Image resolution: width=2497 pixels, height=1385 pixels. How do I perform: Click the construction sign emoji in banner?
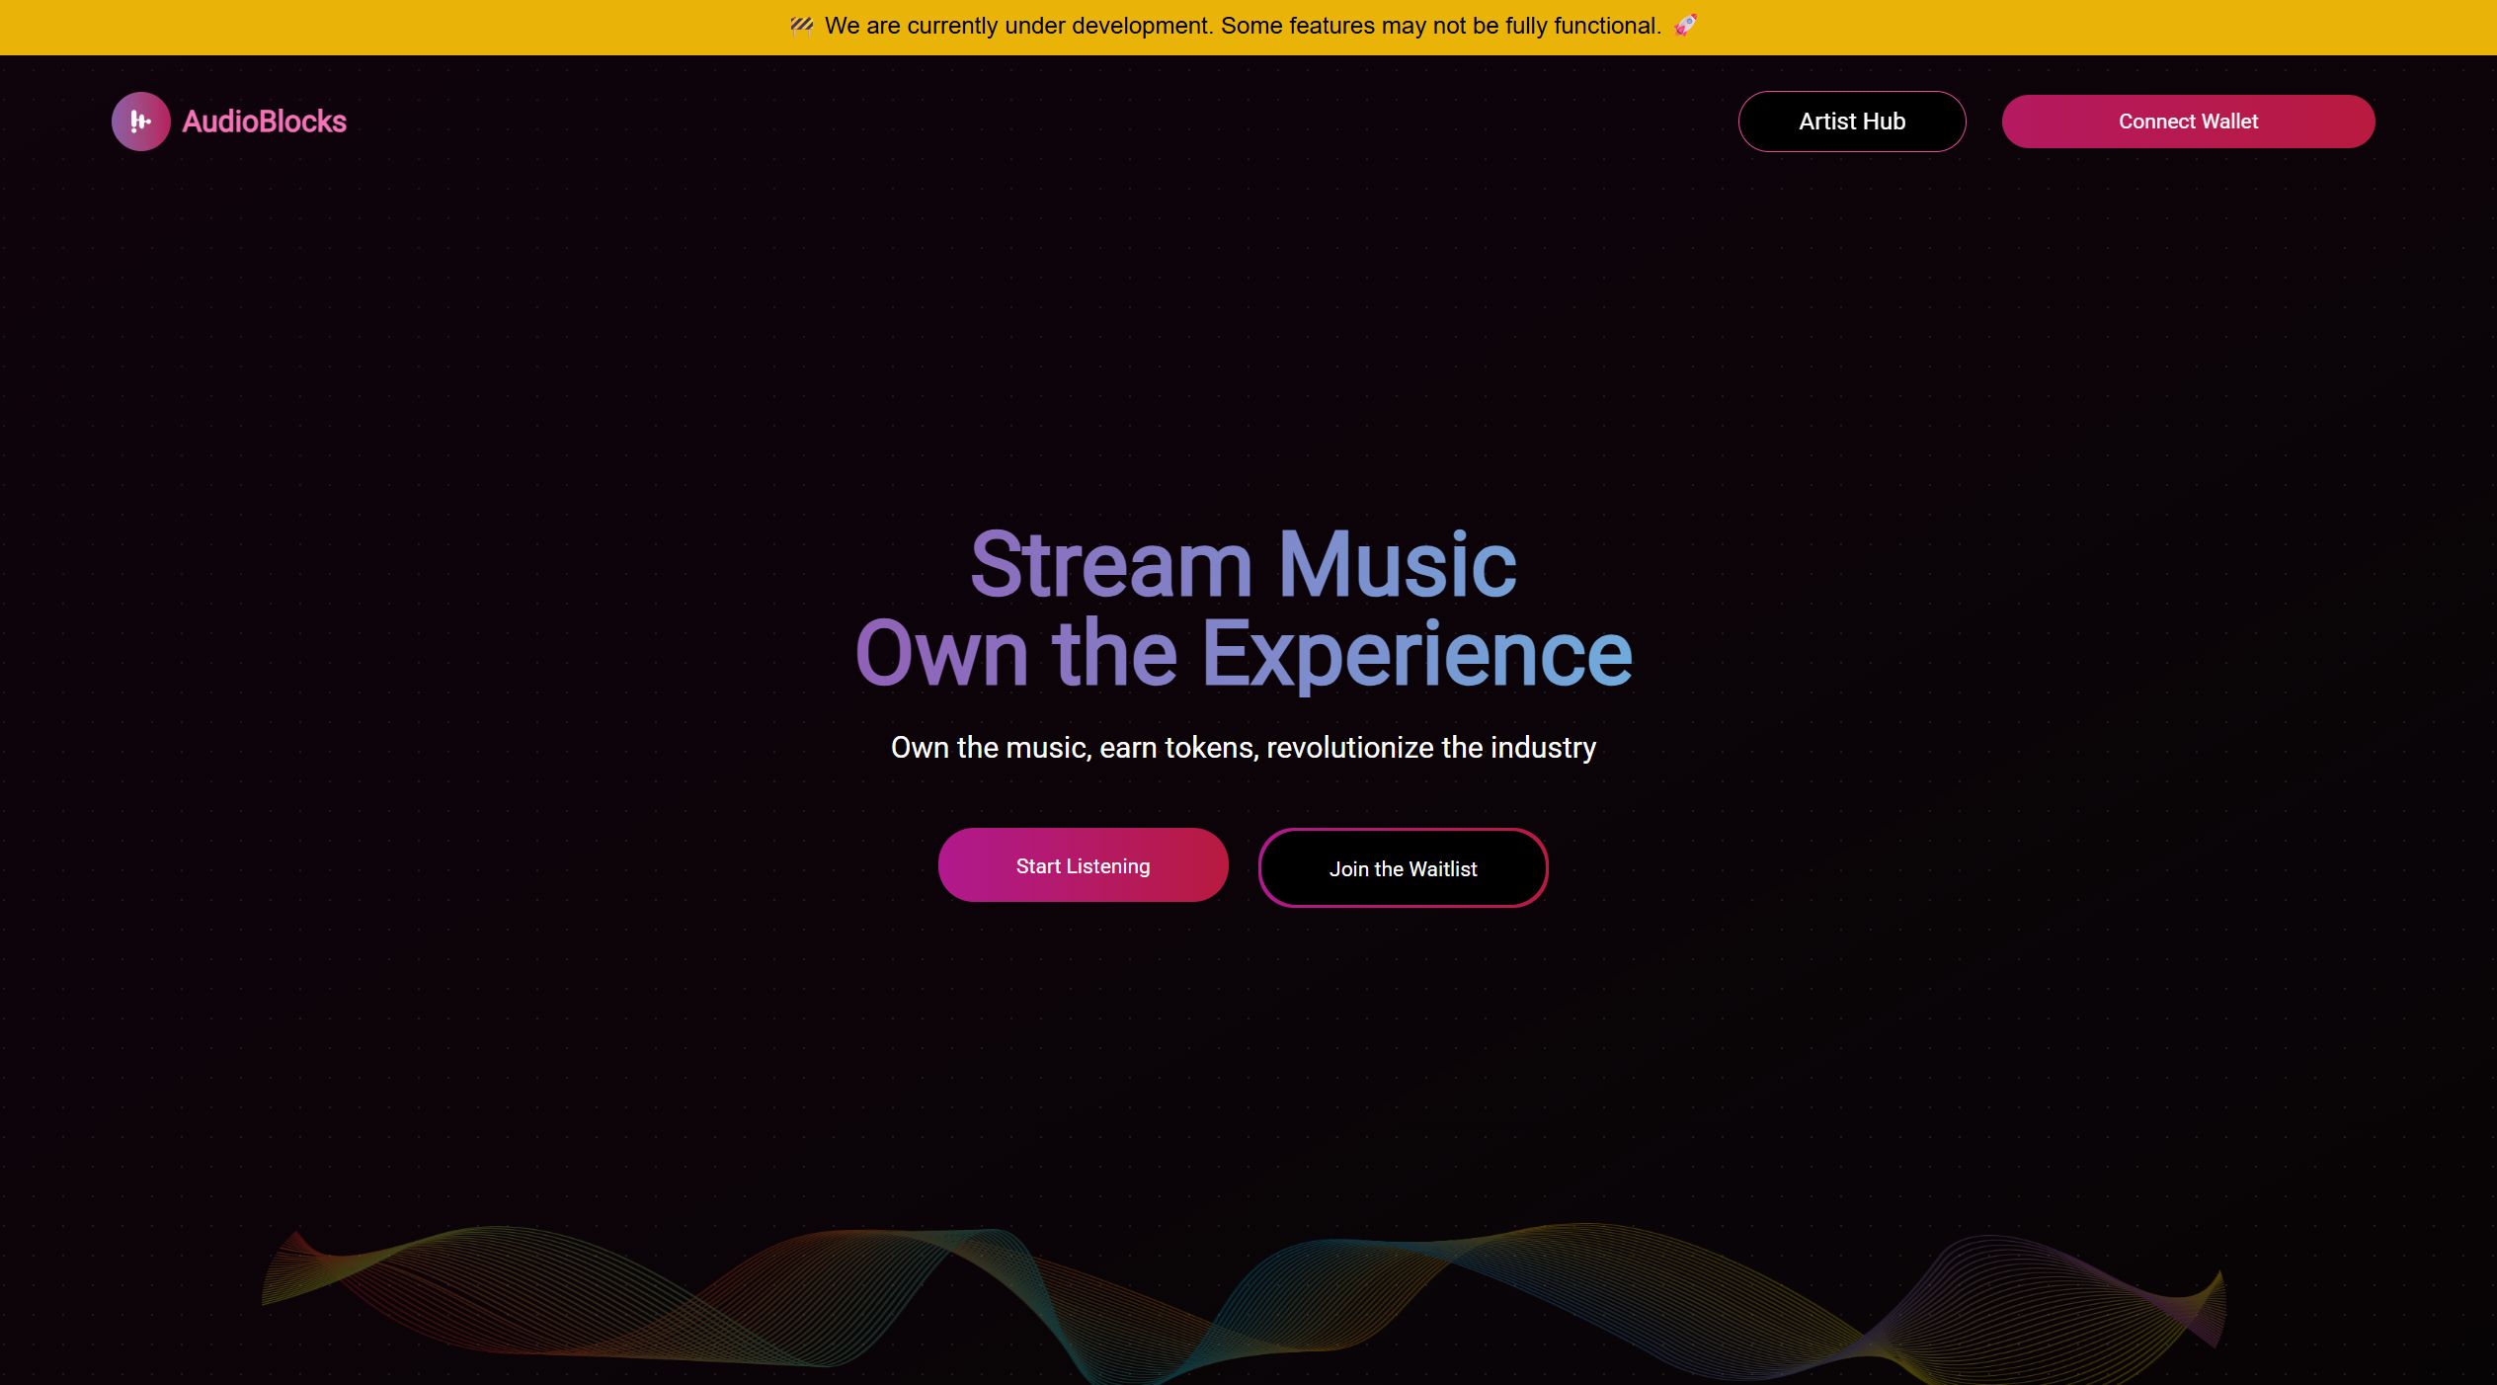pos(801,26)
